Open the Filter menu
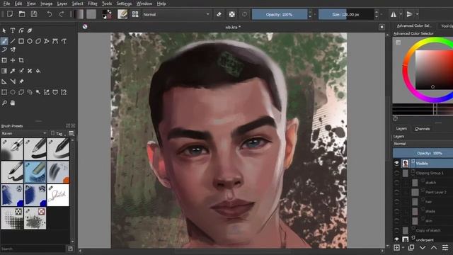Viewport: 453px width, 255px height. click(93, 4)
